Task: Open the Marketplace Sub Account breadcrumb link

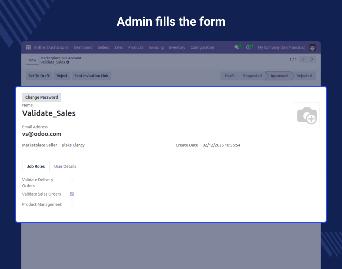Action: 61,58
